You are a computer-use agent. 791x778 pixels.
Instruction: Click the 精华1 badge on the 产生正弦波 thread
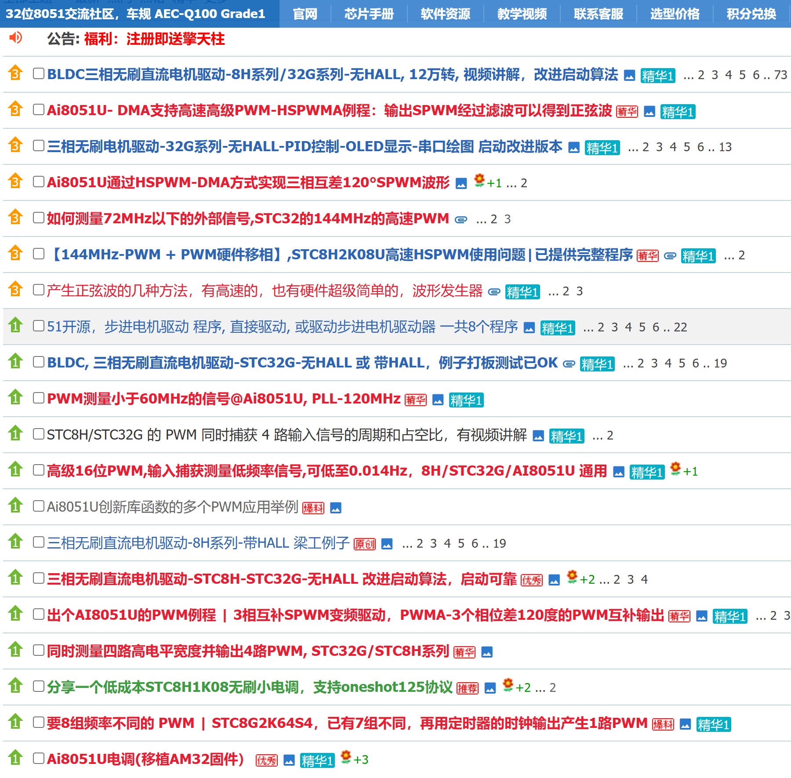(x=522, y=292)
